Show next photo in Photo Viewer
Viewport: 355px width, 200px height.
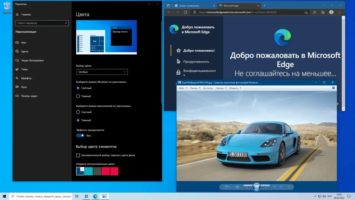coord(265,187)
